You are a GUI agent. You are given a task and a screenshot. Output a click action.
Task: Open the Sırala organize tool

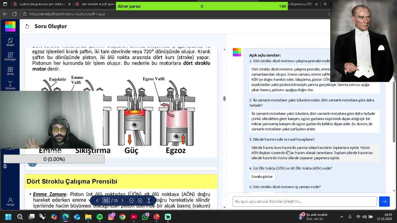pos(10,71)
